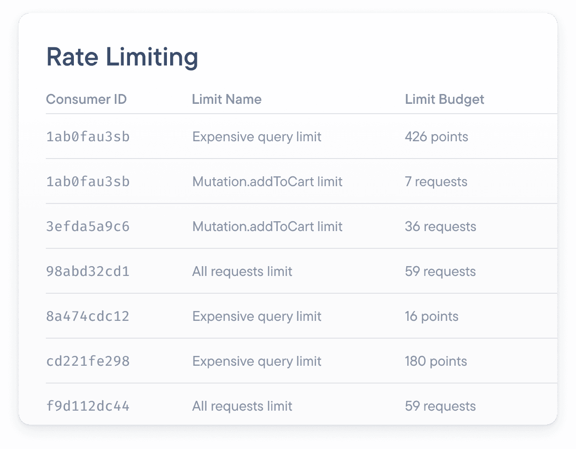Select consumer ID 8a474cdc12
The image size is (576, 449).
87,317
